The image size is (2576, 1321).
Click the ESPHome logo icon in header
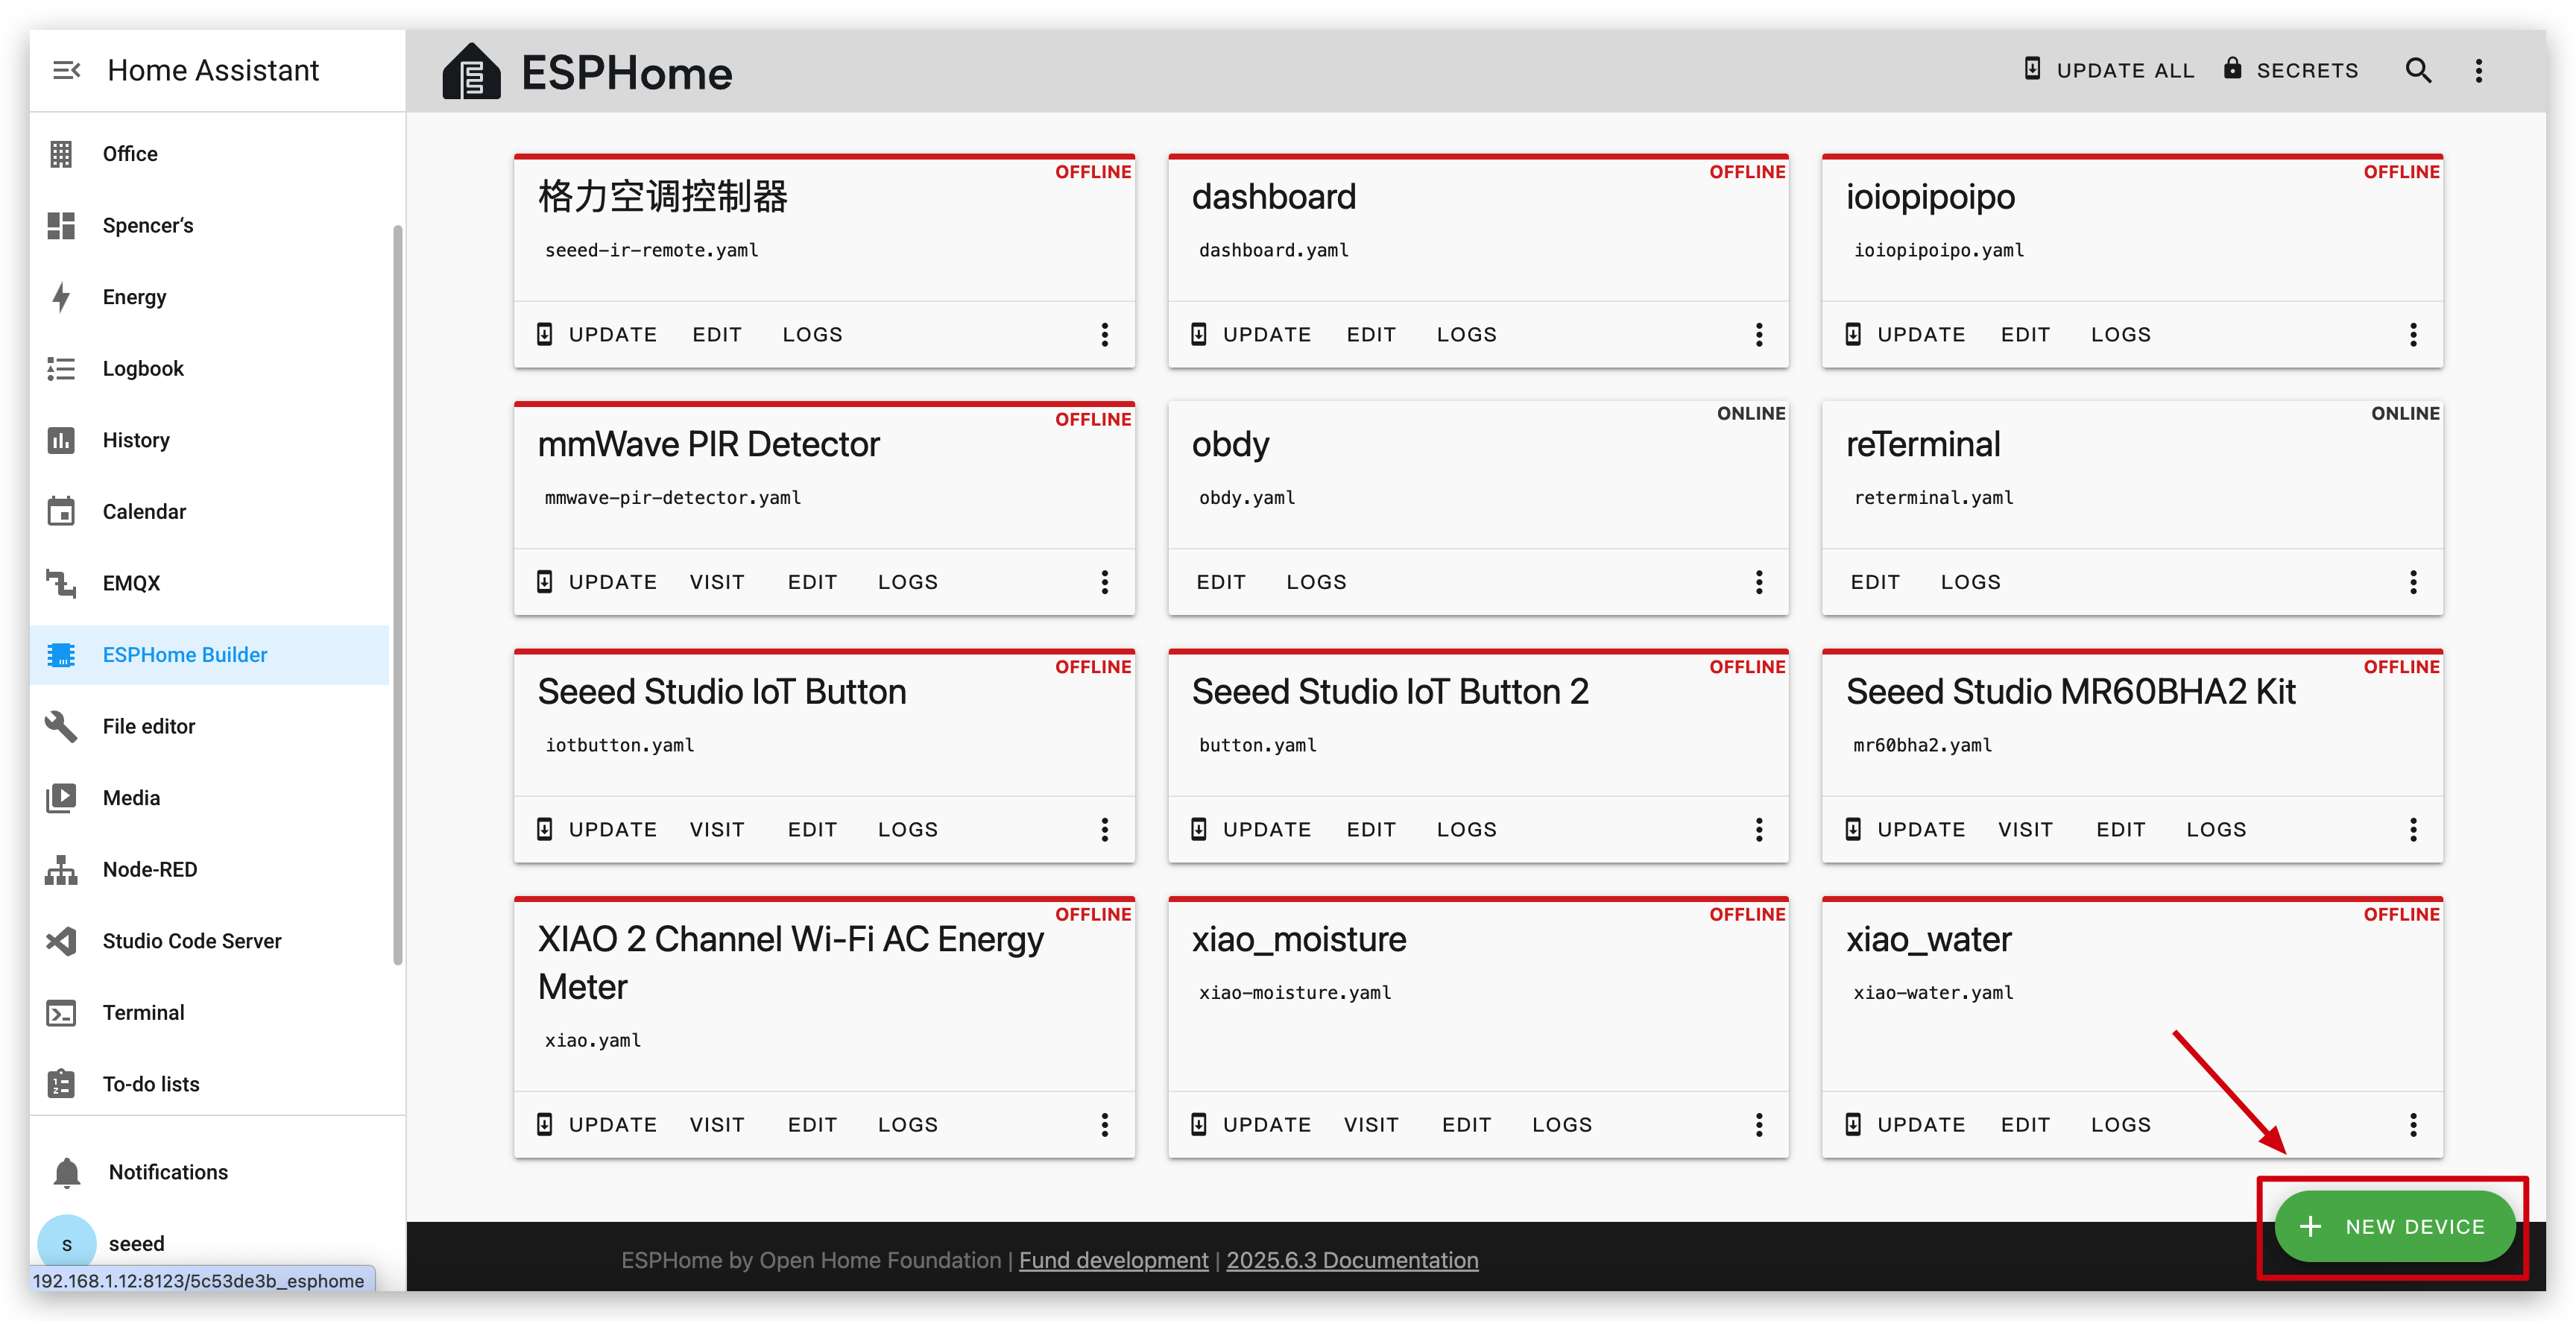[471, 72]
